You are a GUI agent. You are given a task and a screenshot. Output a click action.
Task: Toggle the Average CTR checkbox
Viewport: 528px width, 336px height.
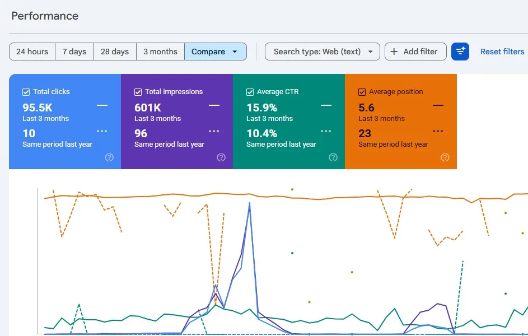pos(250,92)
